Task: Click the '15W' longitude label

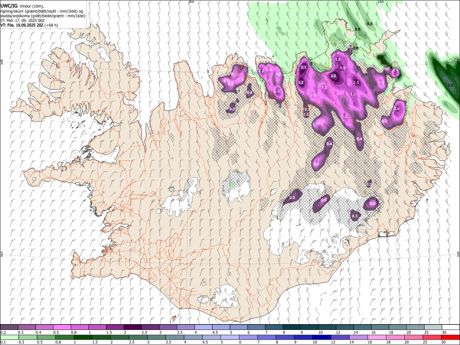Action: click(381, 2)
